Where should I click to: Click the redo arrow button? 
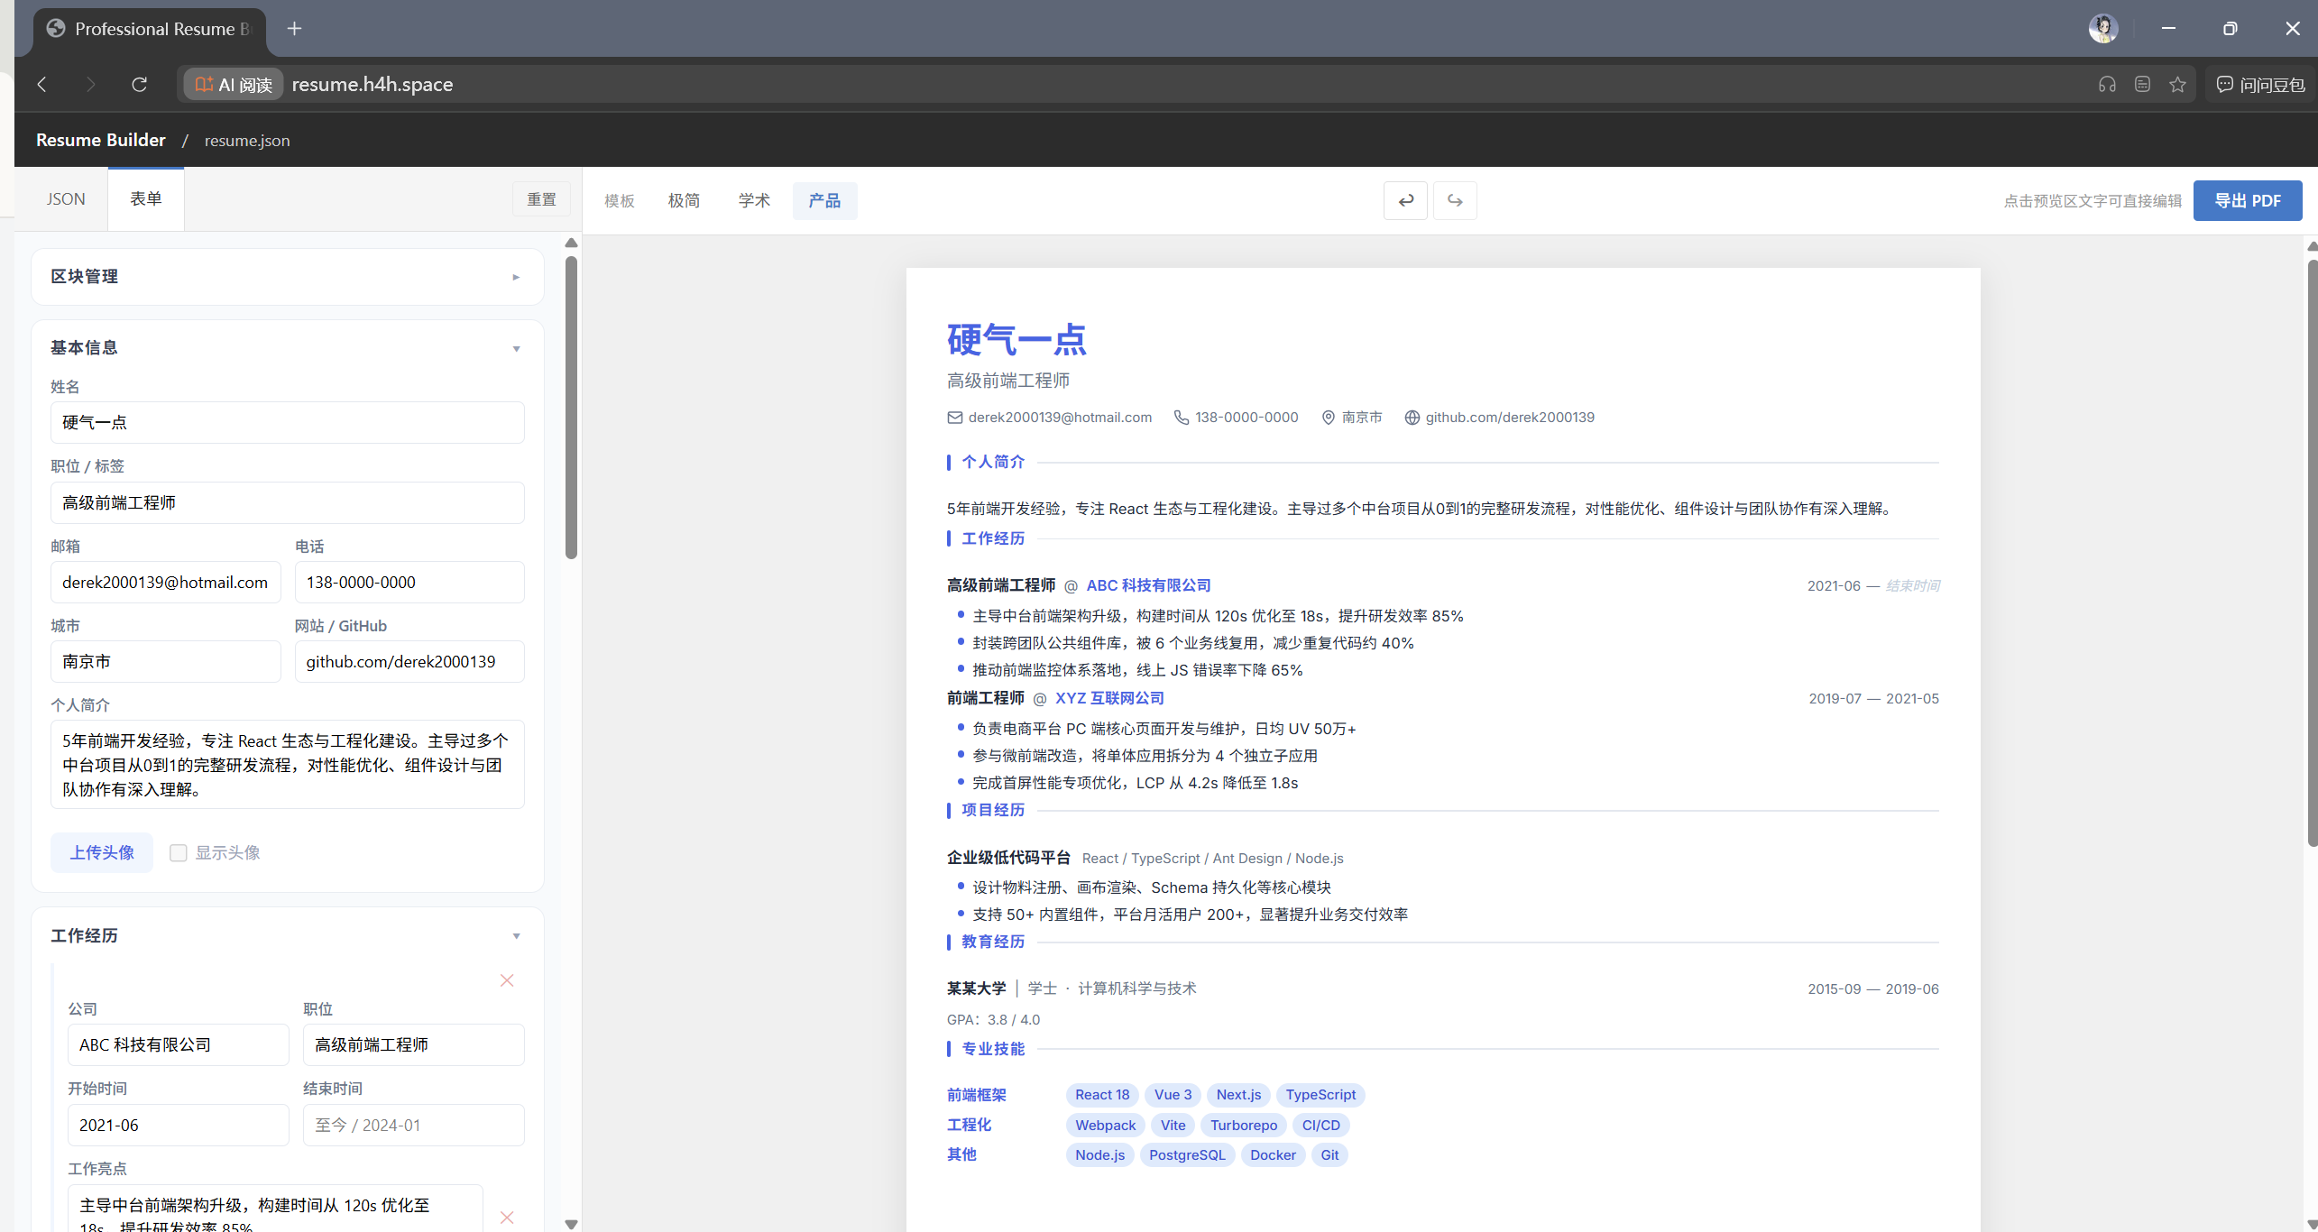pyautogui.click(x=1455, y=200)
